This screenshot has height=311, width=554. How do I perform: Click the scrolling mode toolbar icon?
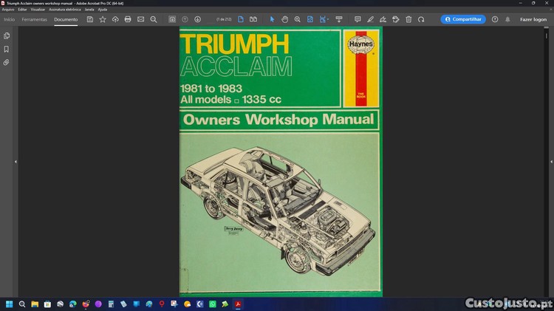[339, 19]
